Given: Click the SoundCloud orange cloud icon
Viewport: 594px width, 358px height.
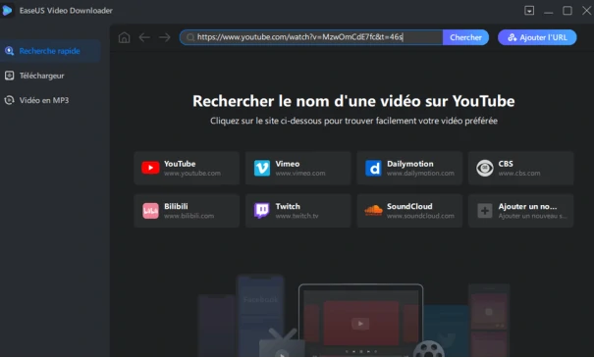Looking at the screenshot, I should tap(373, 210).
